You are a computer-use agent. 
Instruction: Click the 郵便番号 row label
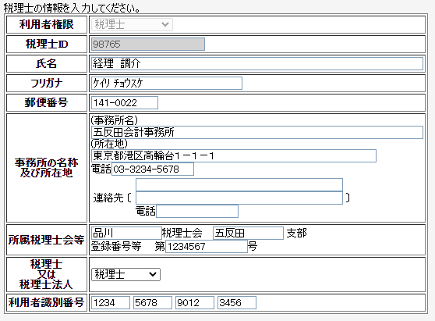pos(47,103)
